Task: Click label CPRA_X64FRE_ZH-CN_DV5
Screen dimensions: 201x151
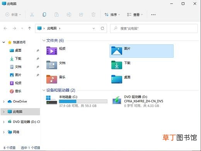Action: click(x=143, y=101)
